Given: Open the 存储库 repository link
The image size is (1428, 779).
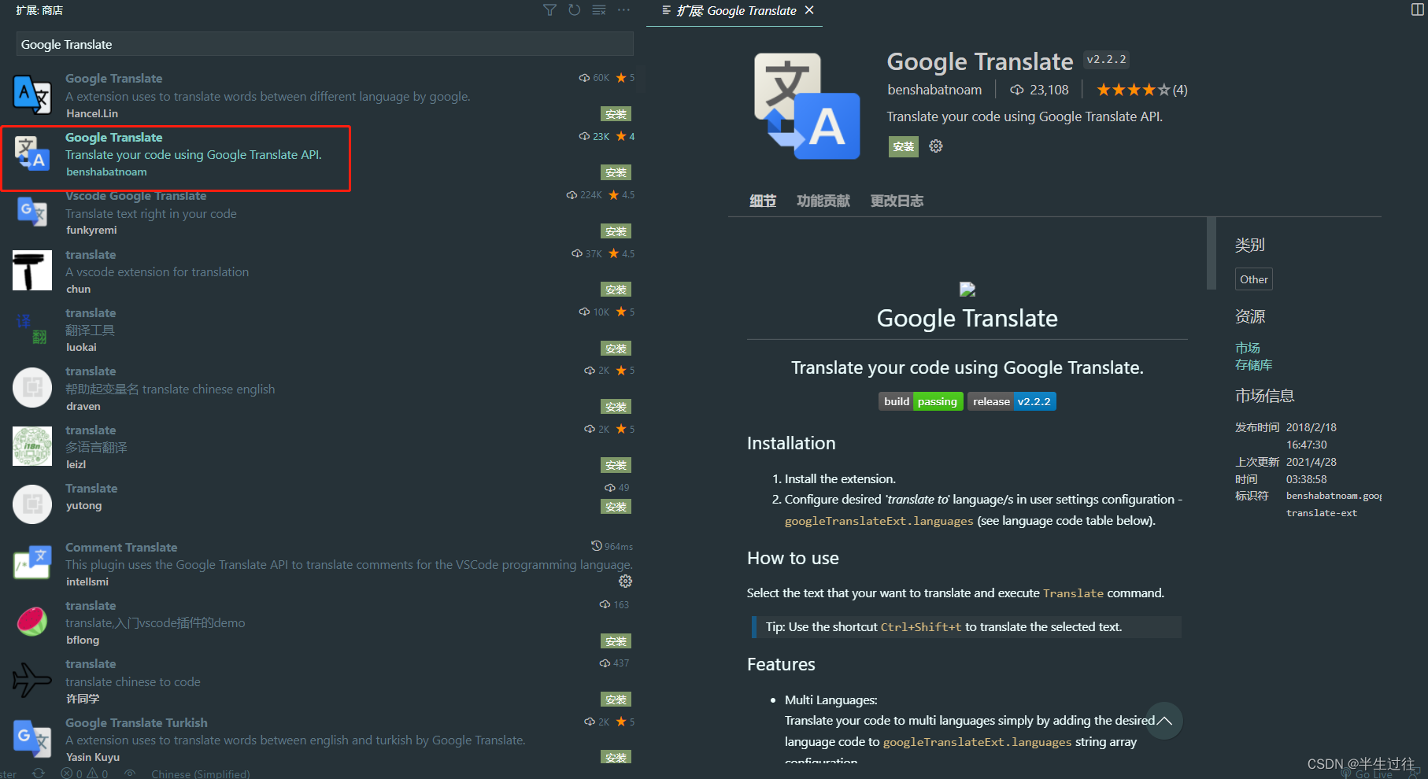Looking at the screenshot, I should [1254, 365].
